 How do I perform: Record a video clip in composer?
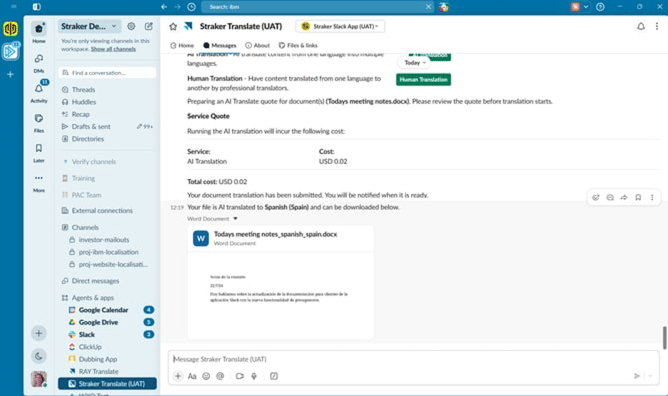pyautogui.click(x=240, y=376)
